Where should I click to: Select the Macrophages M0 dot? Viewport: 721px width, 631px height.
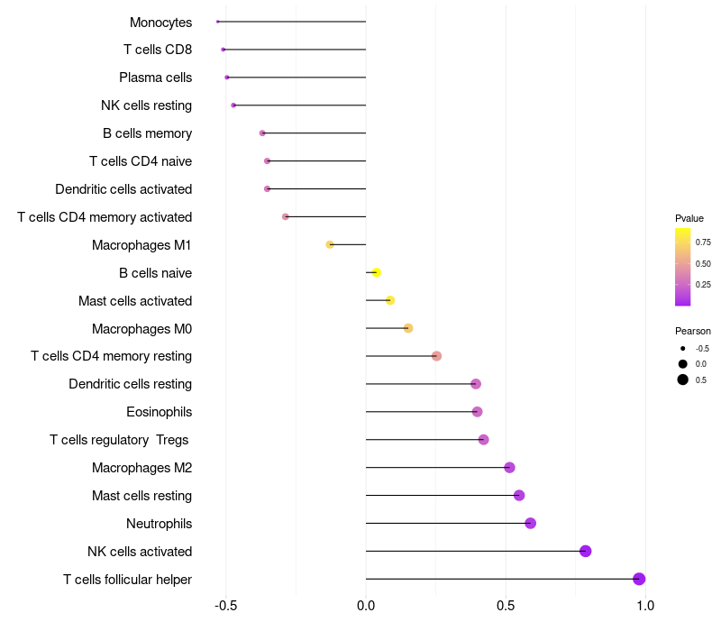coord(408,328)
